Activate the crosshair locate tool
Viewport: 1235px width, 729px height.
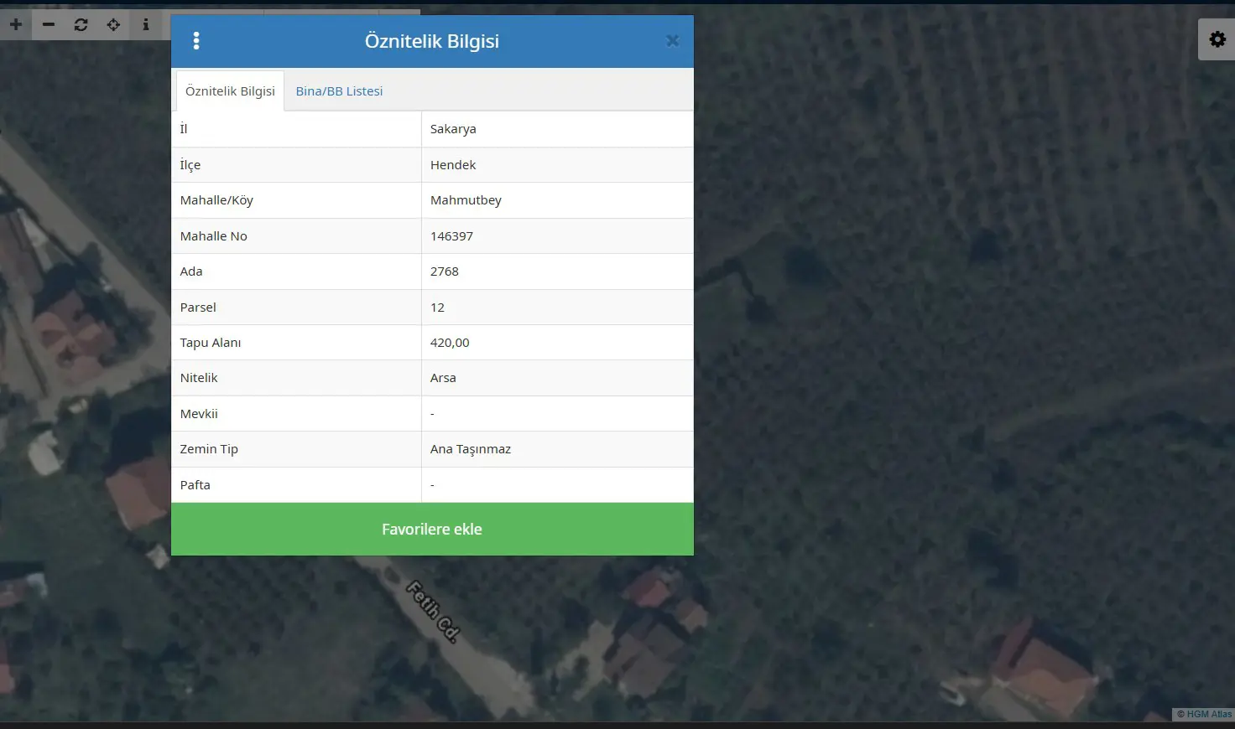(113, 24)
